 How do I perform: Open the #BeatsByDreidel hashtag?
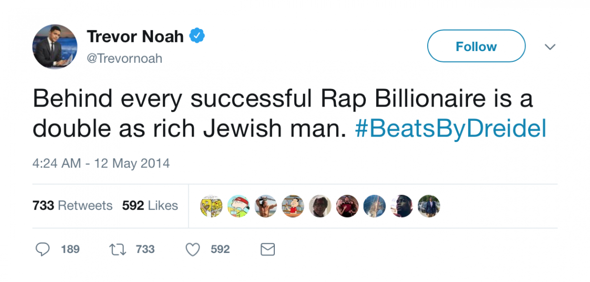[x=450, y=129]
